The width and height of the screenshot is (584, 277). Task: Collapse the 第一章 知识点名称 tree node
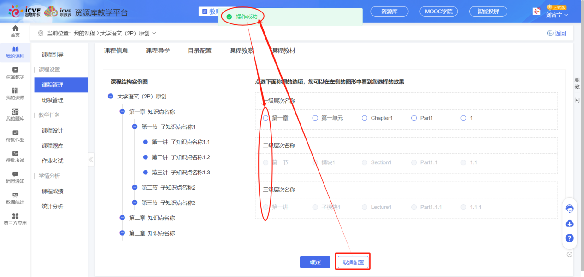(x=121, y=111)
